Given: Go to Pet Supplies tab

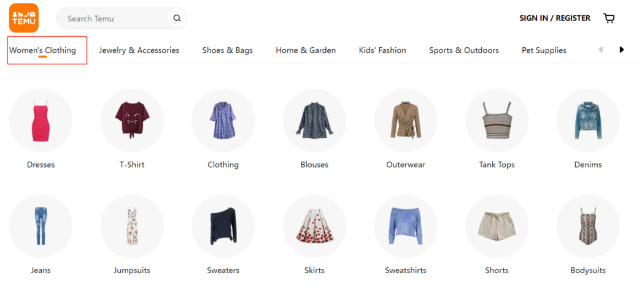Looking at the screenshot, I should [544, 50].
